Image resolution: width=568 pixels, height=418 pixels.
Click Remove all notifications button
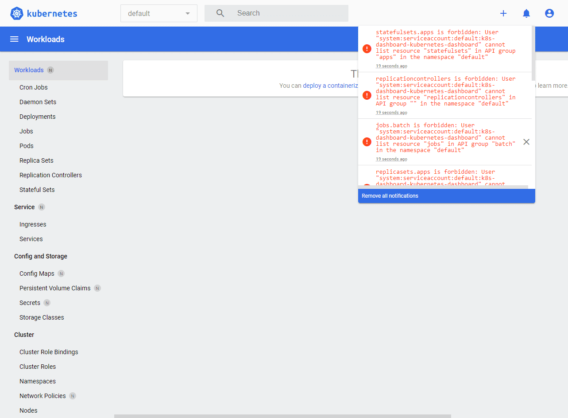click(447, 196)
